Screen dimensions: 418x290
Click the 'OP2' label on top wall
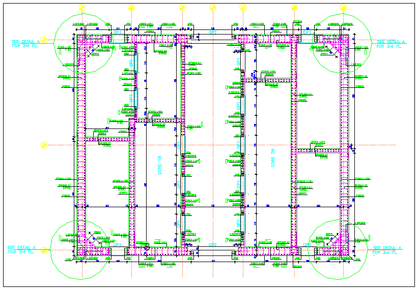[213, 32]
